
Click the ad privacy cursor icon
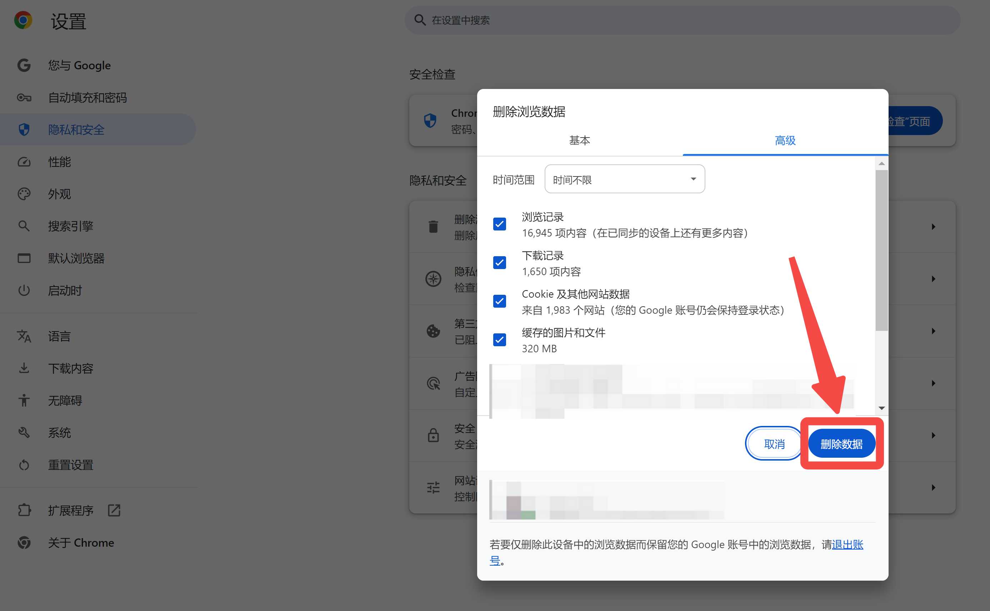tap(434, 383)
